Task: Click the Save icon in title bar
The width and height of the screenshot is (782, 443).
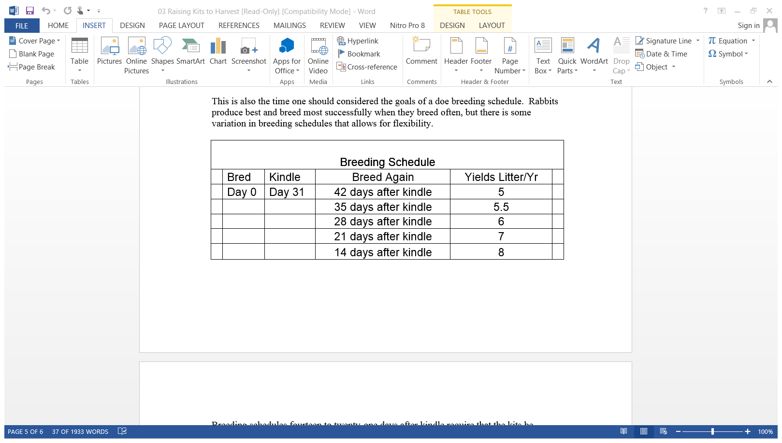Action: pos(30,11)
